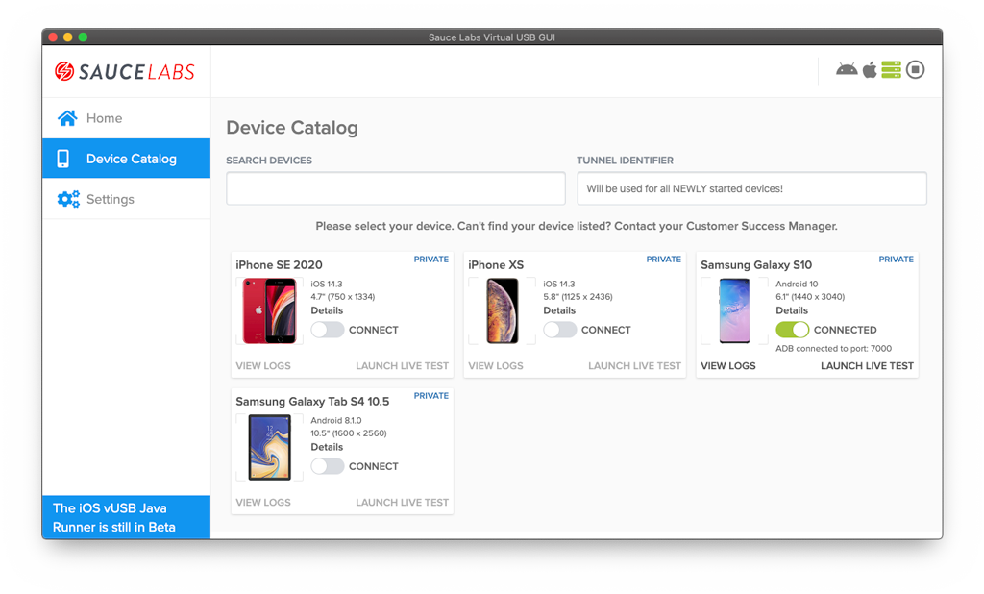Open Details for Samsung Galaxy S10
Screen dimensions: 984x594
pos(792,310)
